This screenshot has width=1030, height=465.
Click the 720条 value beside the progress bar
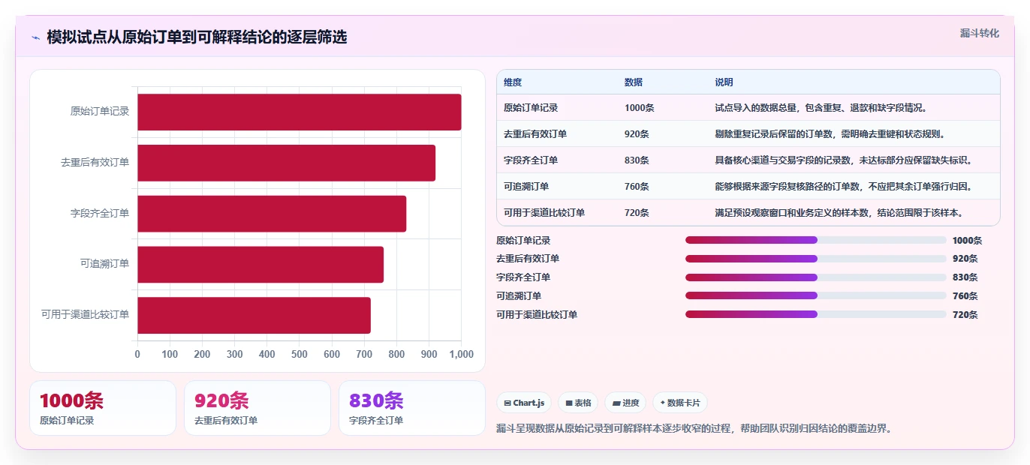965,315
